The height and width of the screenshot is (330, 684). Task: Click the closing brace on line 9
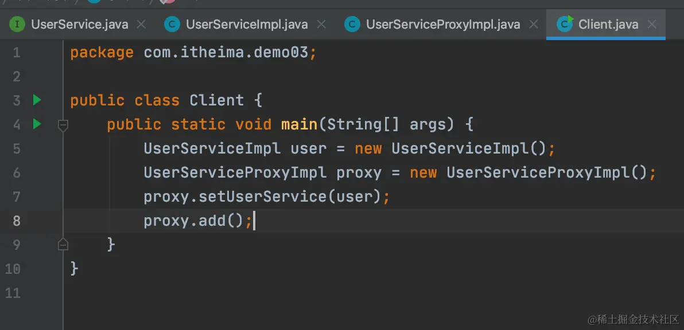pos(111,245)
